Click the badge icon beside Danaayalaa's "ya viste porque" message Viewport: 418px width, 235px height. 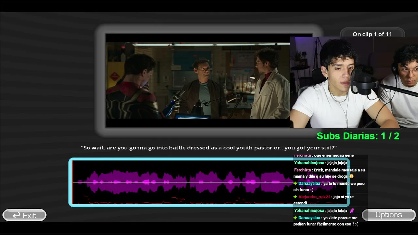coord(295,218)
